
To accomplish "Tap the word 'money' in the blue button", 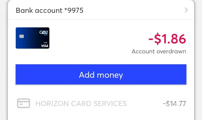I will point(110,75).
